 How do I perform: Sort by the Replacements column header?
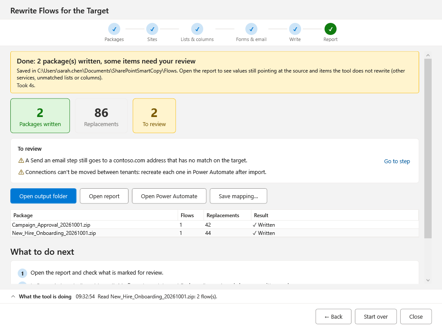pos(227,215)
